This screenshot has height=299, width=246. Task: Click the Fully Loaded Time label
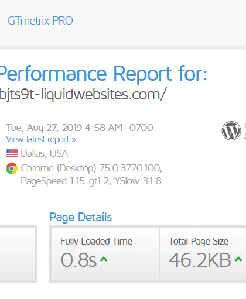click(96, 241)
